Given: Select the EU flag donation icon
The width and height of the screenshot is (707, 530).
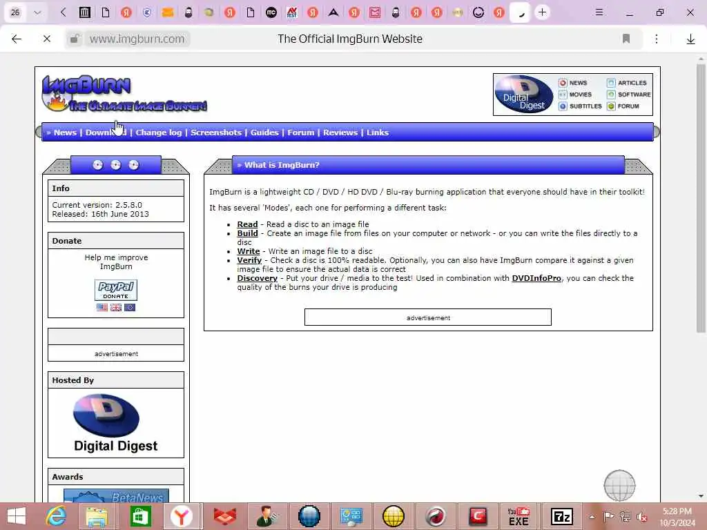Looking at the screenshot, I should point(130,307).
